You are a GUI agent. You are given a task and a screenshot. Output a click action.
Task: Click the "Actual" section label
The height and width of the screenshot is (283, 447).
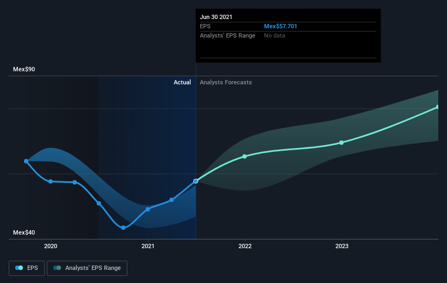tap(182, 82)
